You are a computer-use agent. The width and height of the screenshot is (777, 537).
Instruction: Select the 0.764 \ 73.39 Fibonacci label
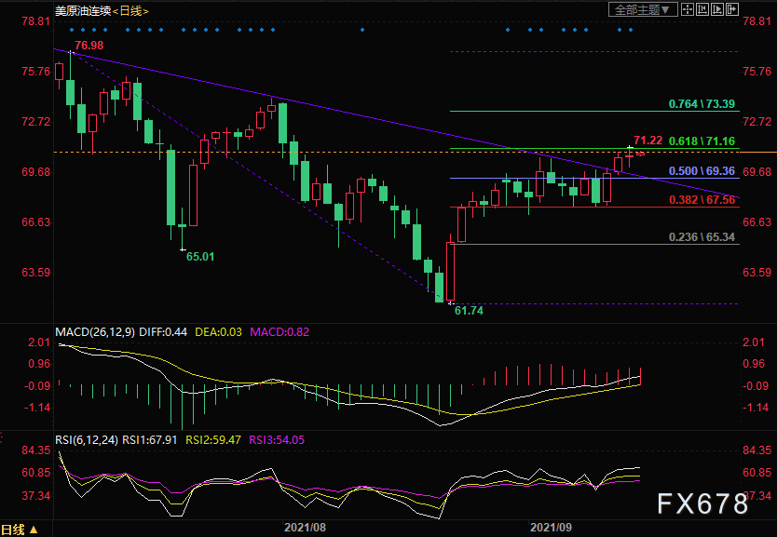702,104
